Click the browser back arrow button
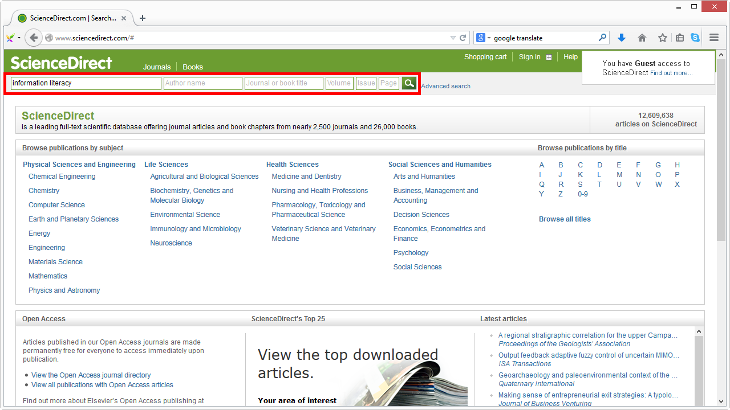730x410 pixels. tap(34, 38)
